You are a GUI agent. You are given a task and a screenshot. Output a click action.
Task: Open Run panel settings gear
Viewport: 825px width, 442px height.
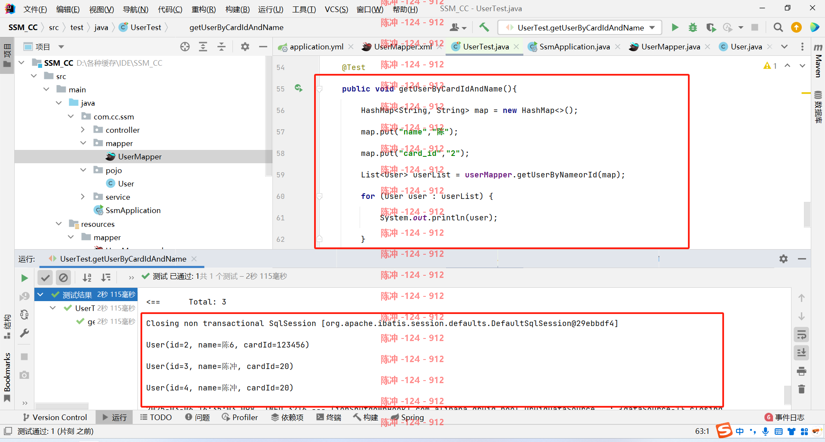pos(783,259)
